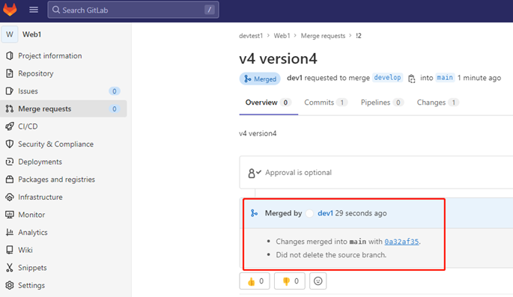513x297 pixels.
Task: Click the devtest1 breadcrumb link
Action: (x=251, y=36)
